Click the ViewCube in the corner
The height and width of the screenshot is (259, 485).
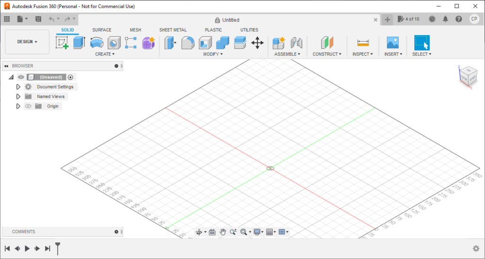(x=468, y=76)
